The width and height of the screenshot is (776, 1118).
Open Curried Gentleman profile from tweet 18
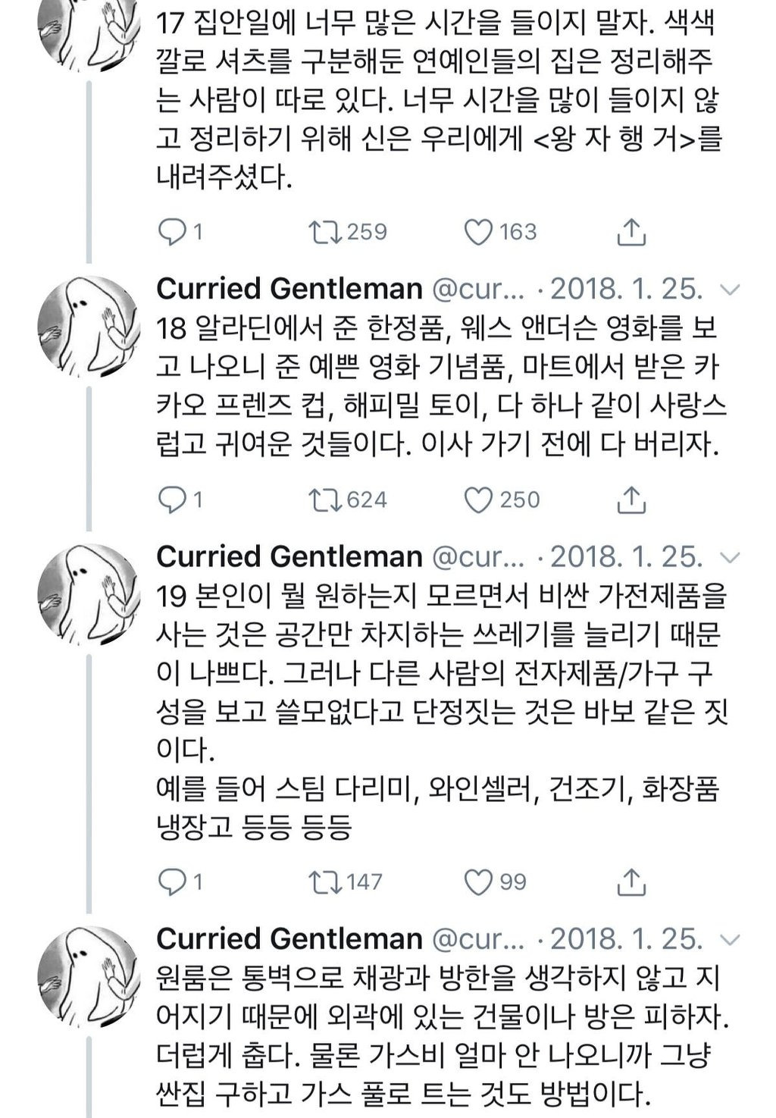[289, 289]
